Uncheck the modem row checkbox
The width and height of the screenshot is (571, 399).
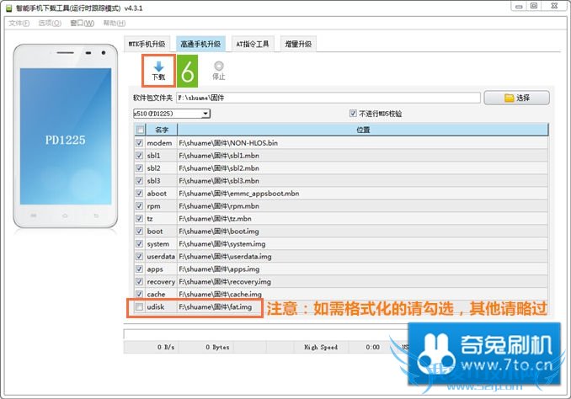pos(139,143)
